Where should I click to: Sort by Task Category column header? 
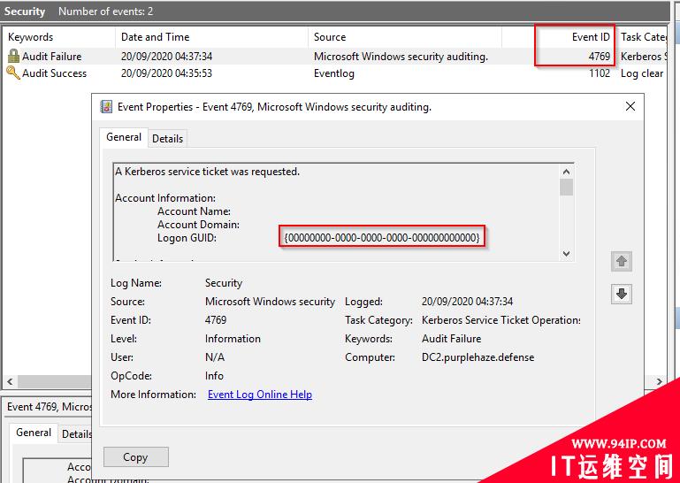pos(642,37)
